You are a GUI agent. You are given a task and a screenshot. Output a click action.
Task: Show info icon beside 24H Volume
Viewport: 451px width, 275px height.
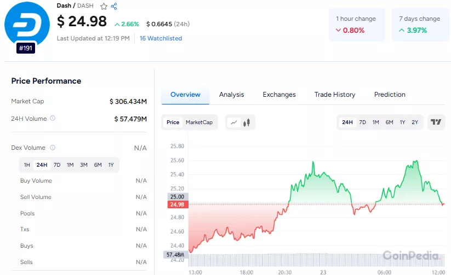tap(53, 118)
